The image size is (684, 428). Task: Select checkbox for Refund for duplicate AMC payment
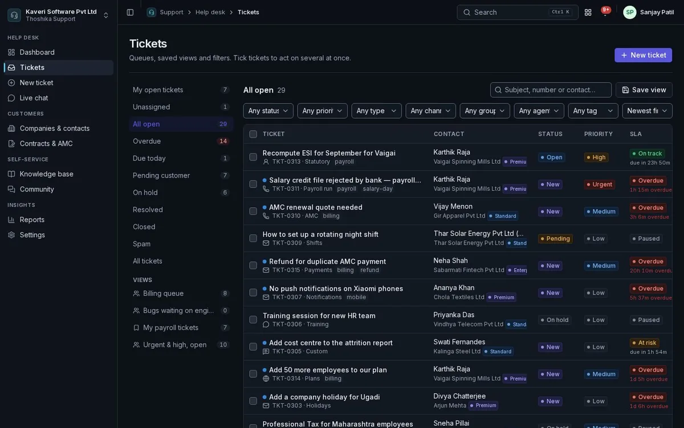pyautogui.click(x=253, y=265)
